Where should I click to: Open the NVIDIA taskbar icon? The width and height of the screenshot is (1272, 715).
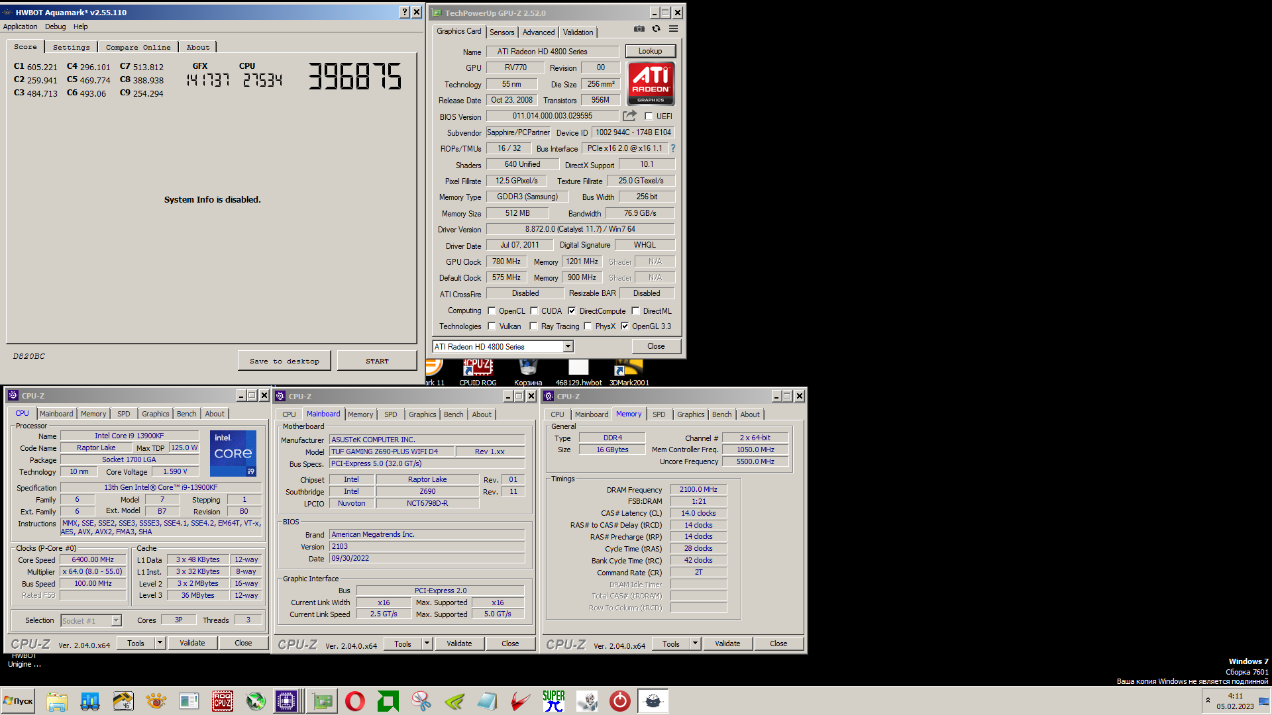point(454,701)
